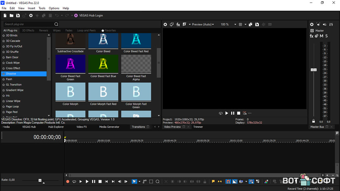Image resolution: width=340 pixels, height=191 pixels.
Task: Click the search magnifier icon in plug-ins
Action: pyautogui.click(x=56, y=24)
